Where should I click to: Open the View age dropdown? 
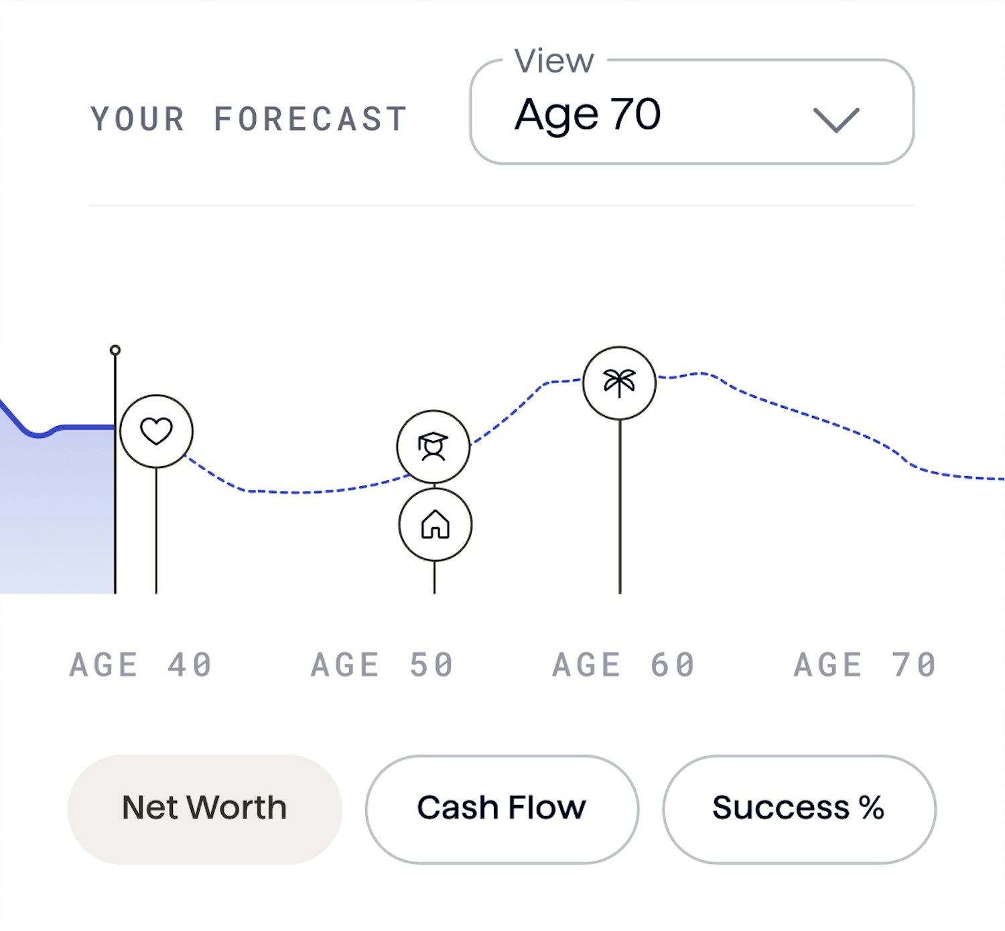[x=692, y=112]
